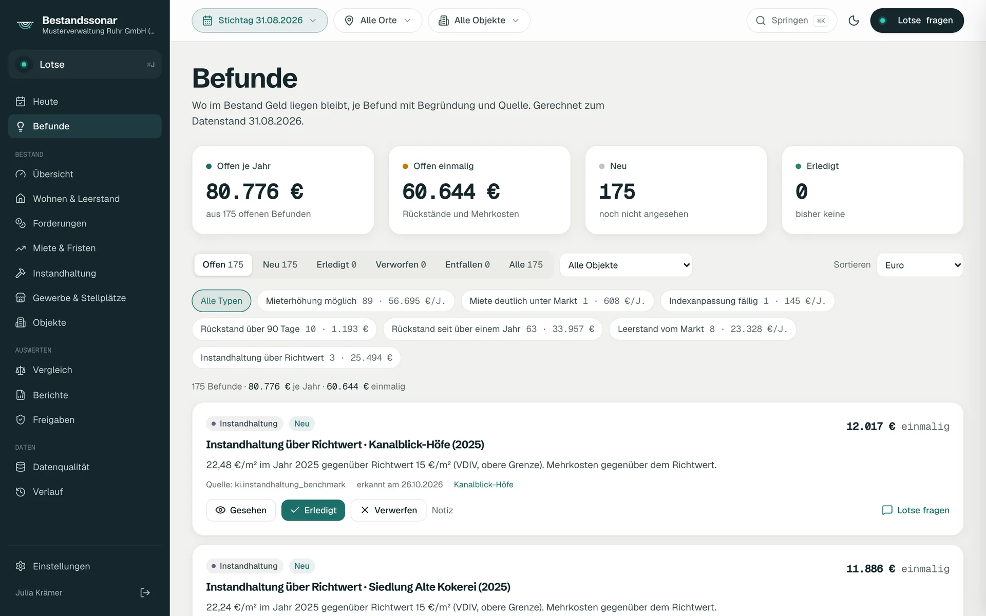Click the Verlauf history icon
986x616 pixels.
click(21, 492)
